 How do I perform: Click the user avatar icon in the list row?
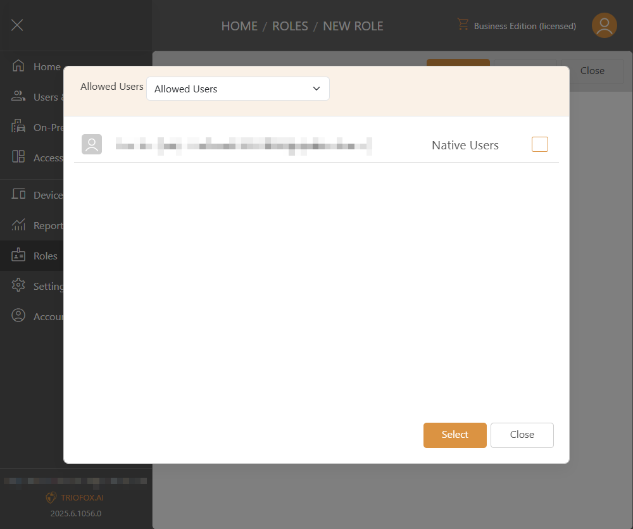point(92,144)
